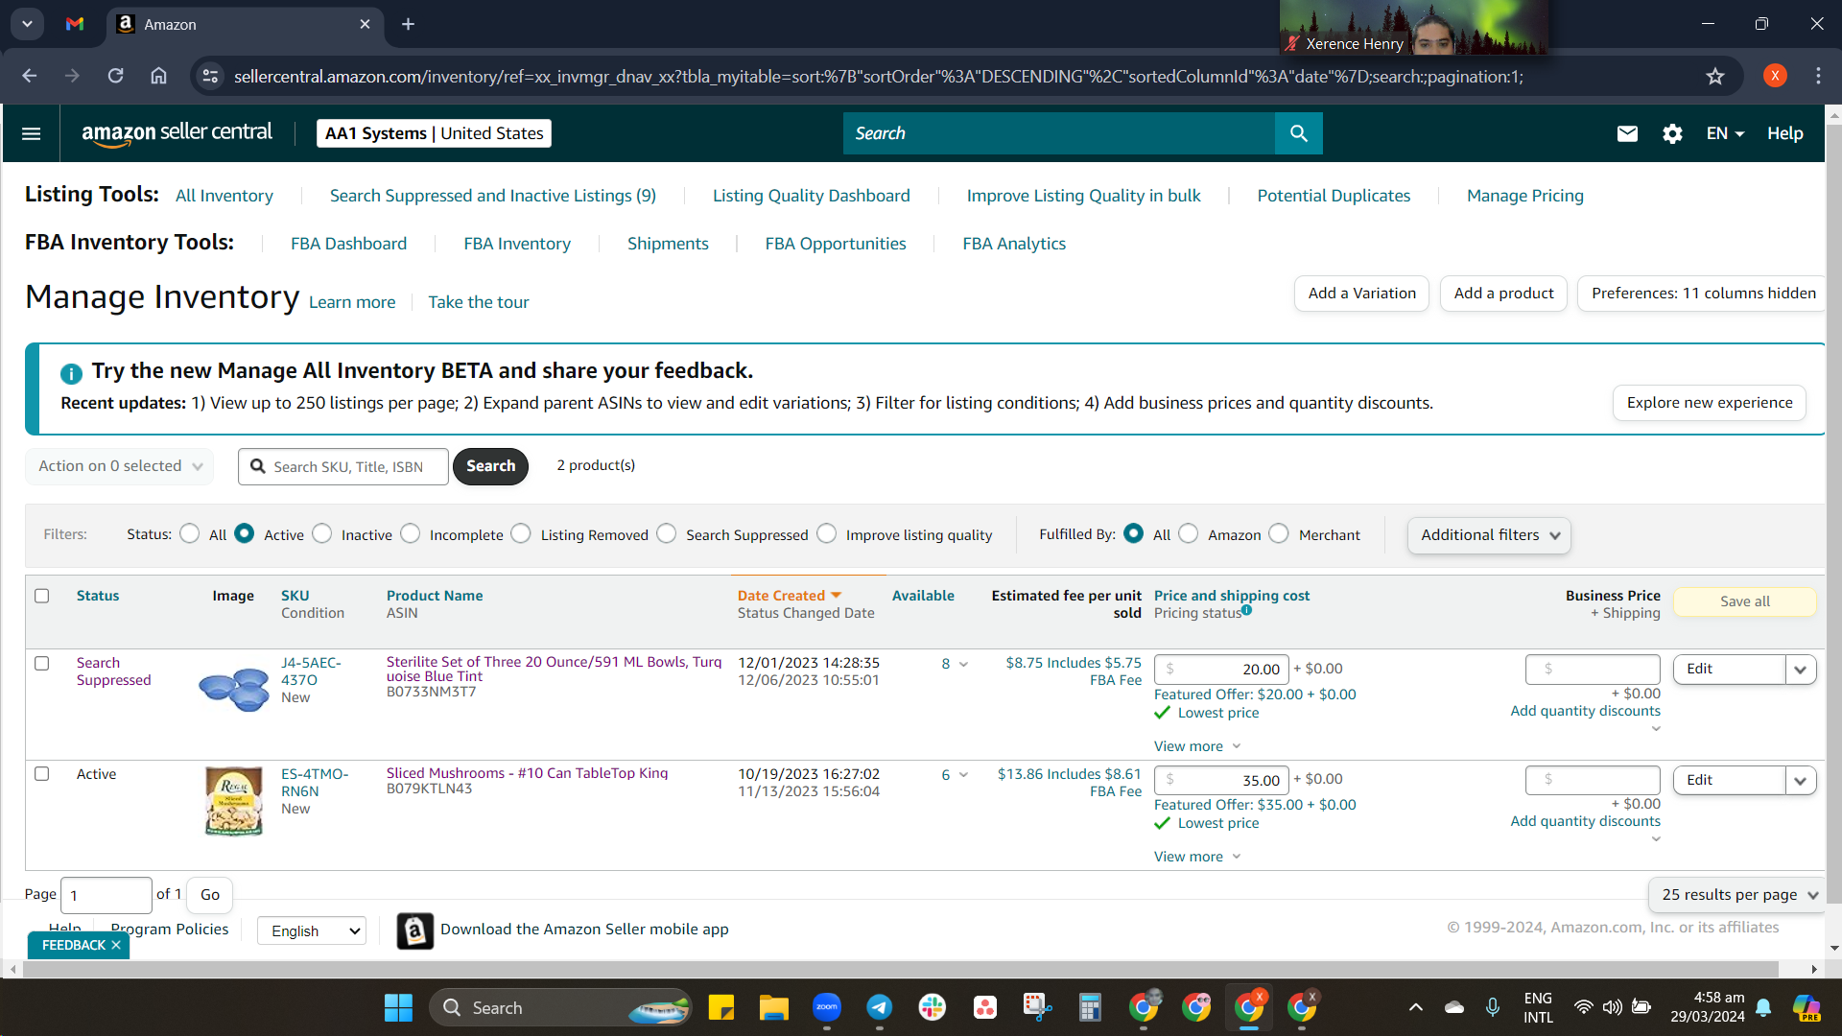The height and width of the screenshot is (1036, 1842).
Task: Open the browser home page
Action: (x=158, y=76)
